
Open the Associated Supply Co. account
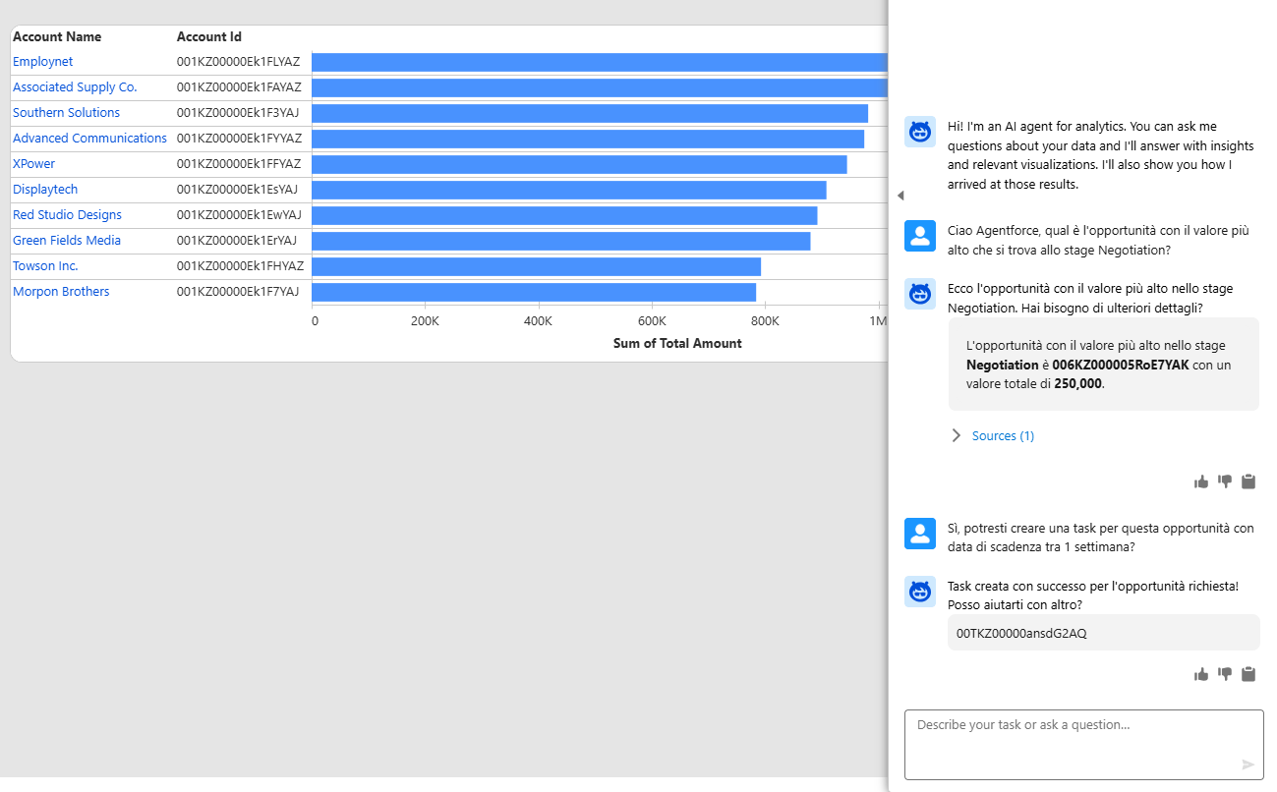[x=75, y=87]
